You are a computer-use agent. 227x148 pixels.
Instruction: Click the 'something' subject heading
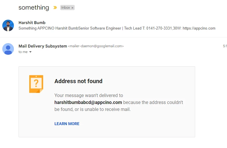(34, 8)
